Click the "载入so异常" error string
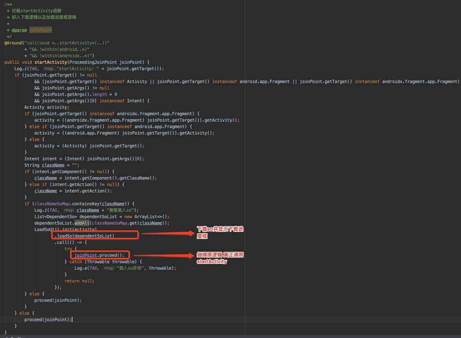This screenshot has height=338, width=461. 131,268
